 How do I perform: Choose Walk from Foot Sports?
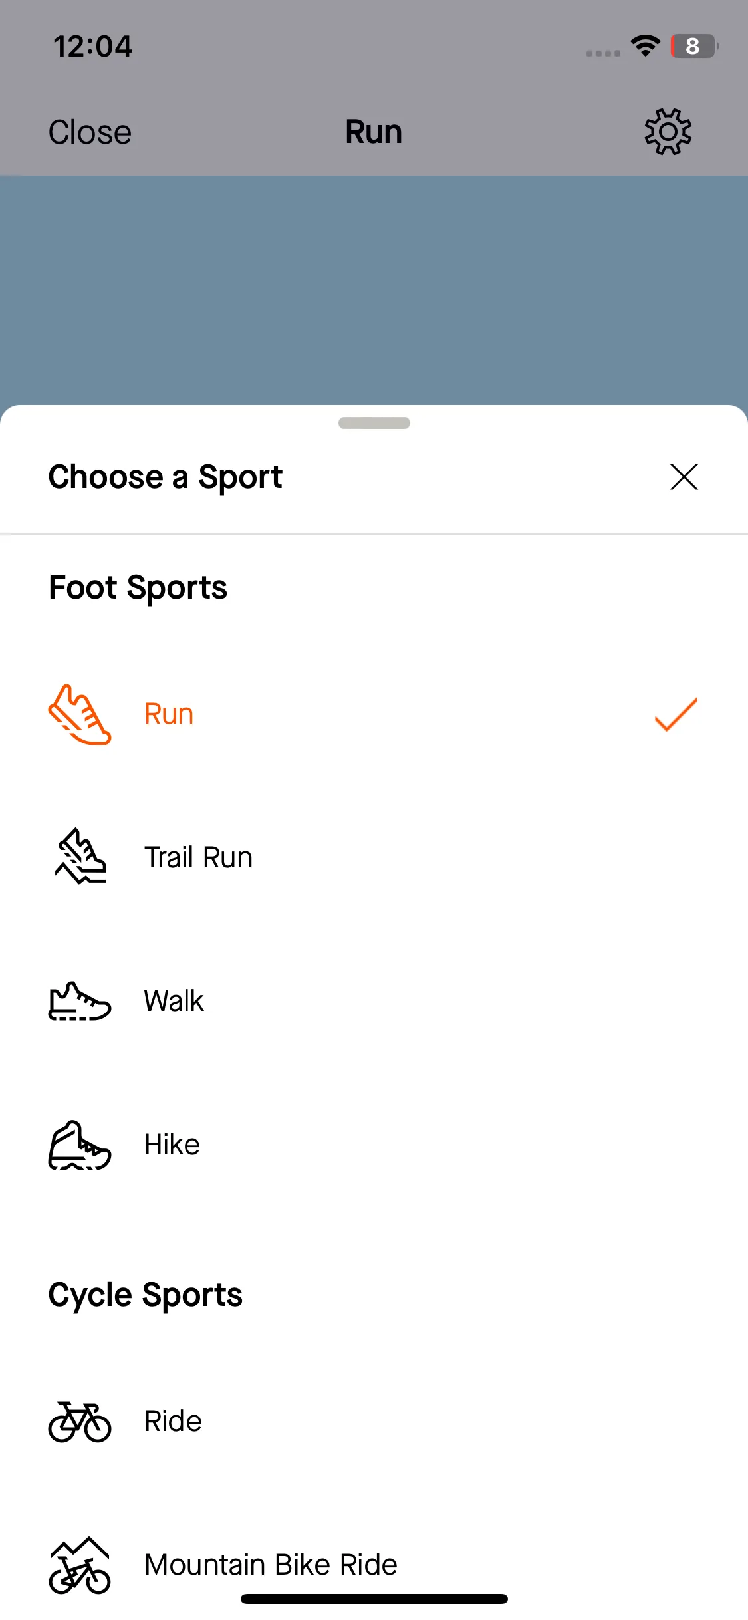(374, 1001)
